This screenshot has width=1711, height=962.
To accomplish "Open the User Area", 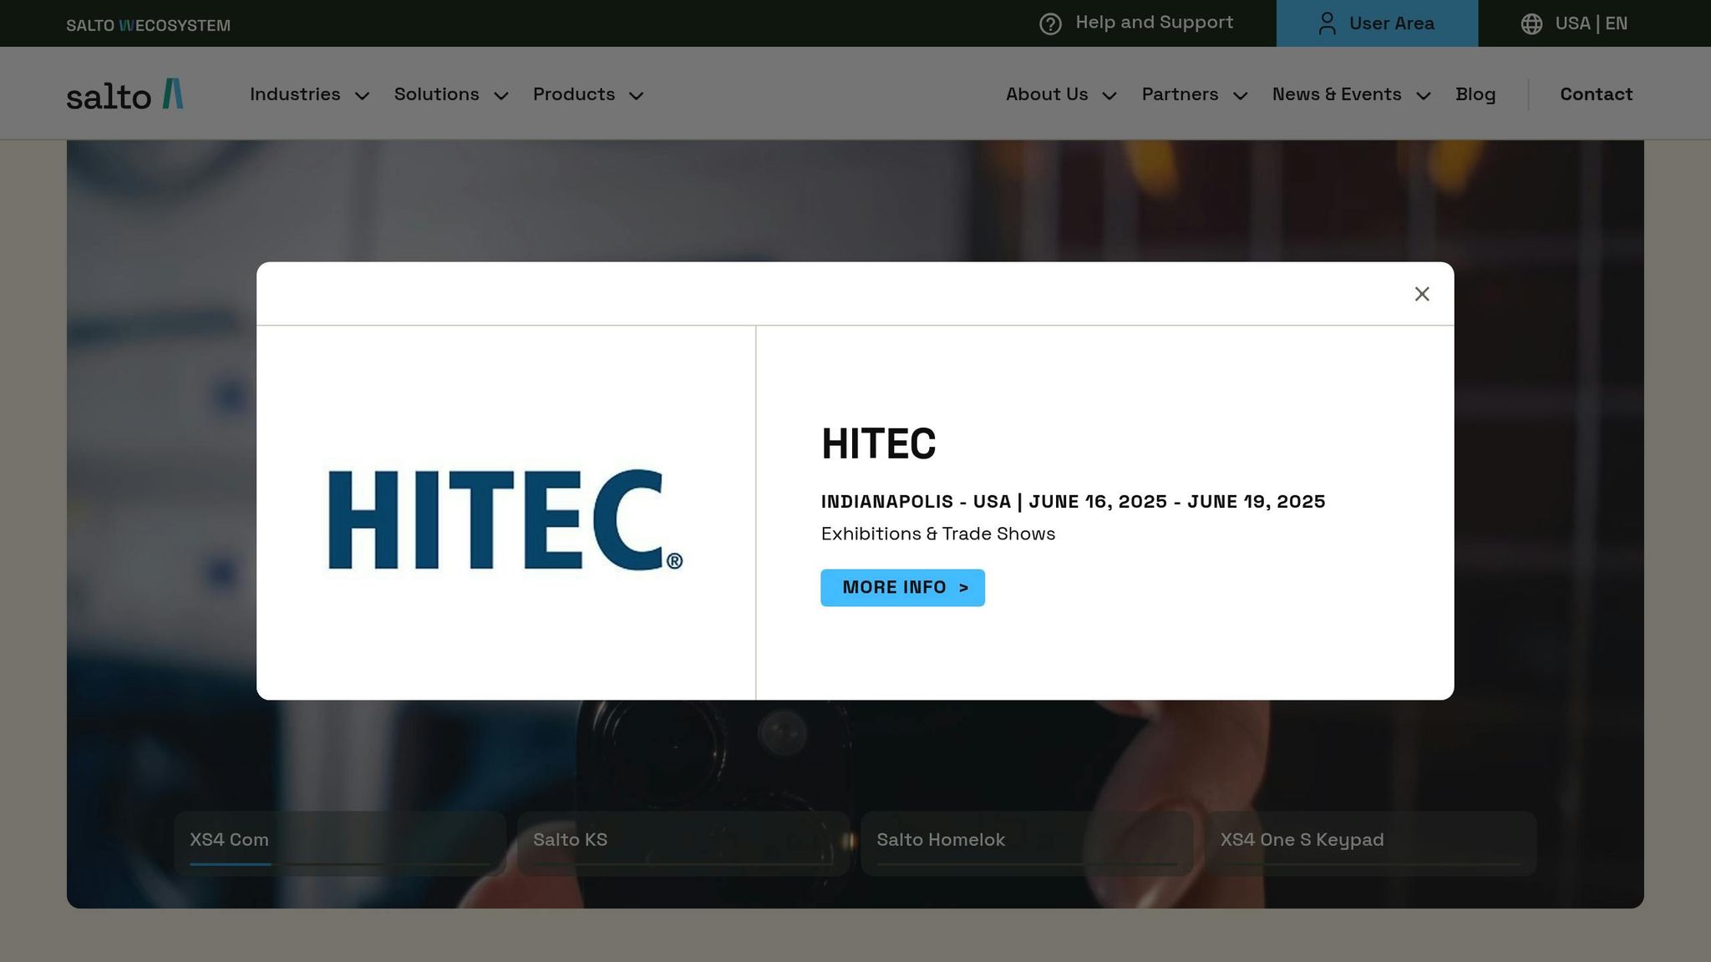I will pos(1377,23).
